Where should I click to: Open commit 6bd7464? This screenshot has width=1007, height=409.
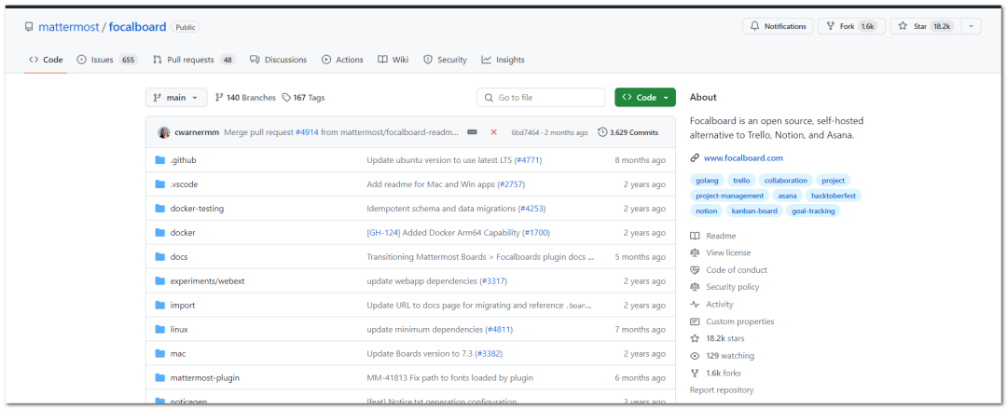click(525, 133)
